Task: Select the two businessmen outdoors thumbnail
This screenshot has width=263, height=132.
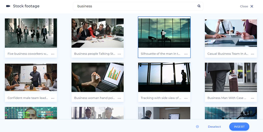Action: tap(97, 113)
